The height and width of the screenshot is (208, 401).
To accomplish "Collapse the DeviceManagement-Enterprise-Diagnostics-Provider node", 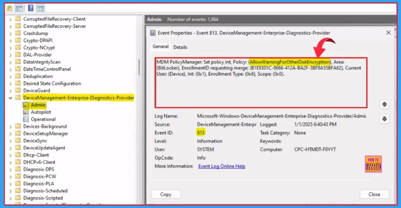I will pyautogui.click(x=11, y=98).
